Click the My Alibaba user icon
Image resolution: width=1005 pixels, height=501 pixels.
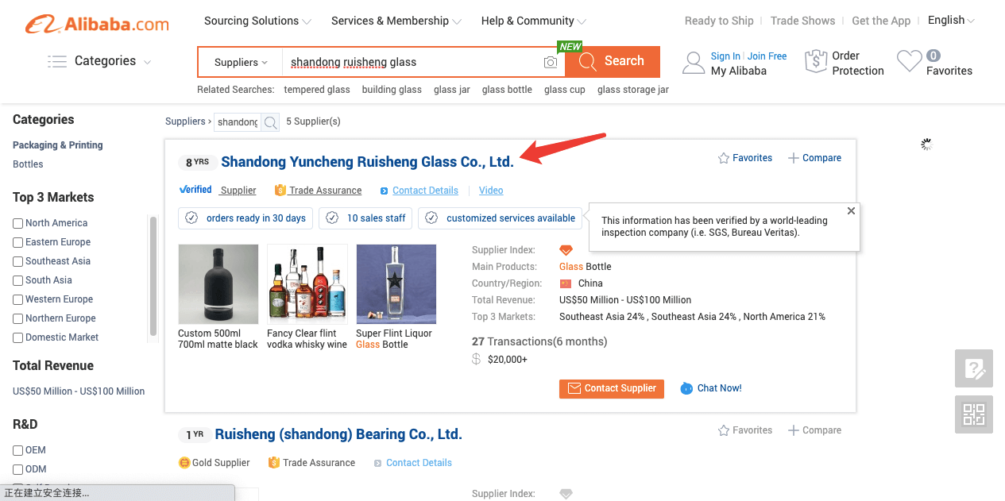pos(694,63)
